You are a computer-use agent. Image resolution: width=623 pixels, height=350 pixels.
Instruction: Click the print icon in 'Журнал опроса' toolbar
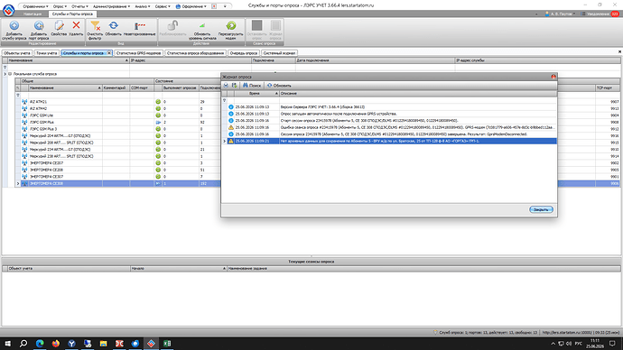click(226, 86)
